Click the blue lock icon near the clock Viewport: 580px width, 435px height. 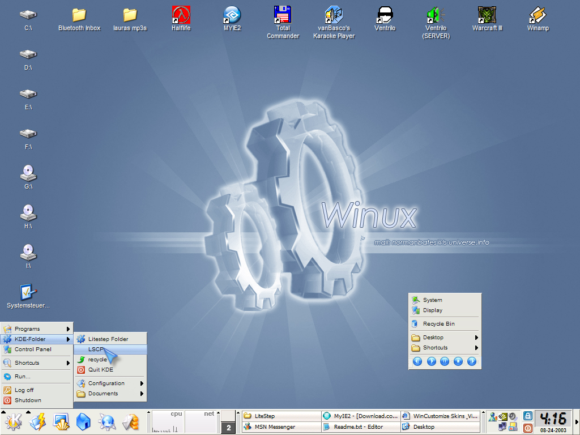point(527,415)
